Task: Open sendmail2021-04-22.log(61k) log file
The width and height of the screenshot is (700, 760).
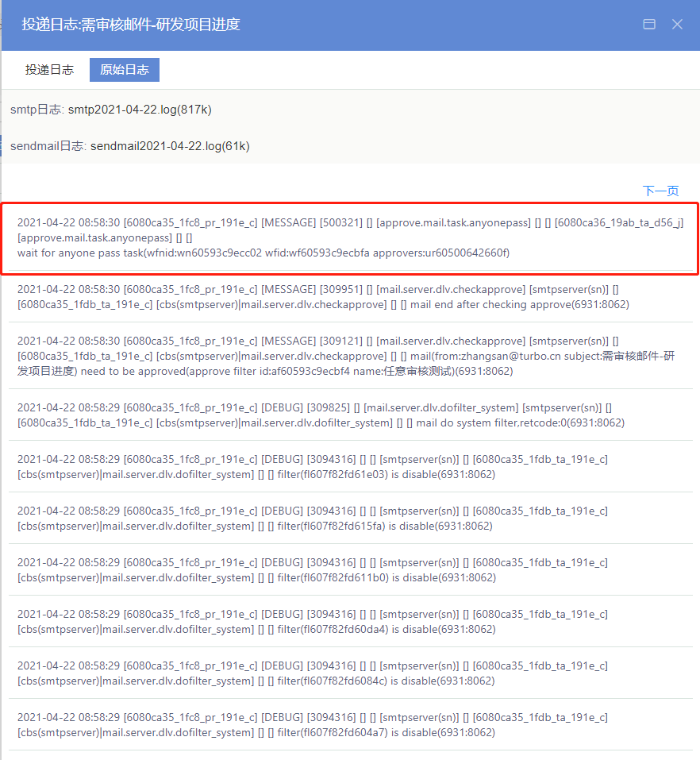Action: click(x=170, y=146)
